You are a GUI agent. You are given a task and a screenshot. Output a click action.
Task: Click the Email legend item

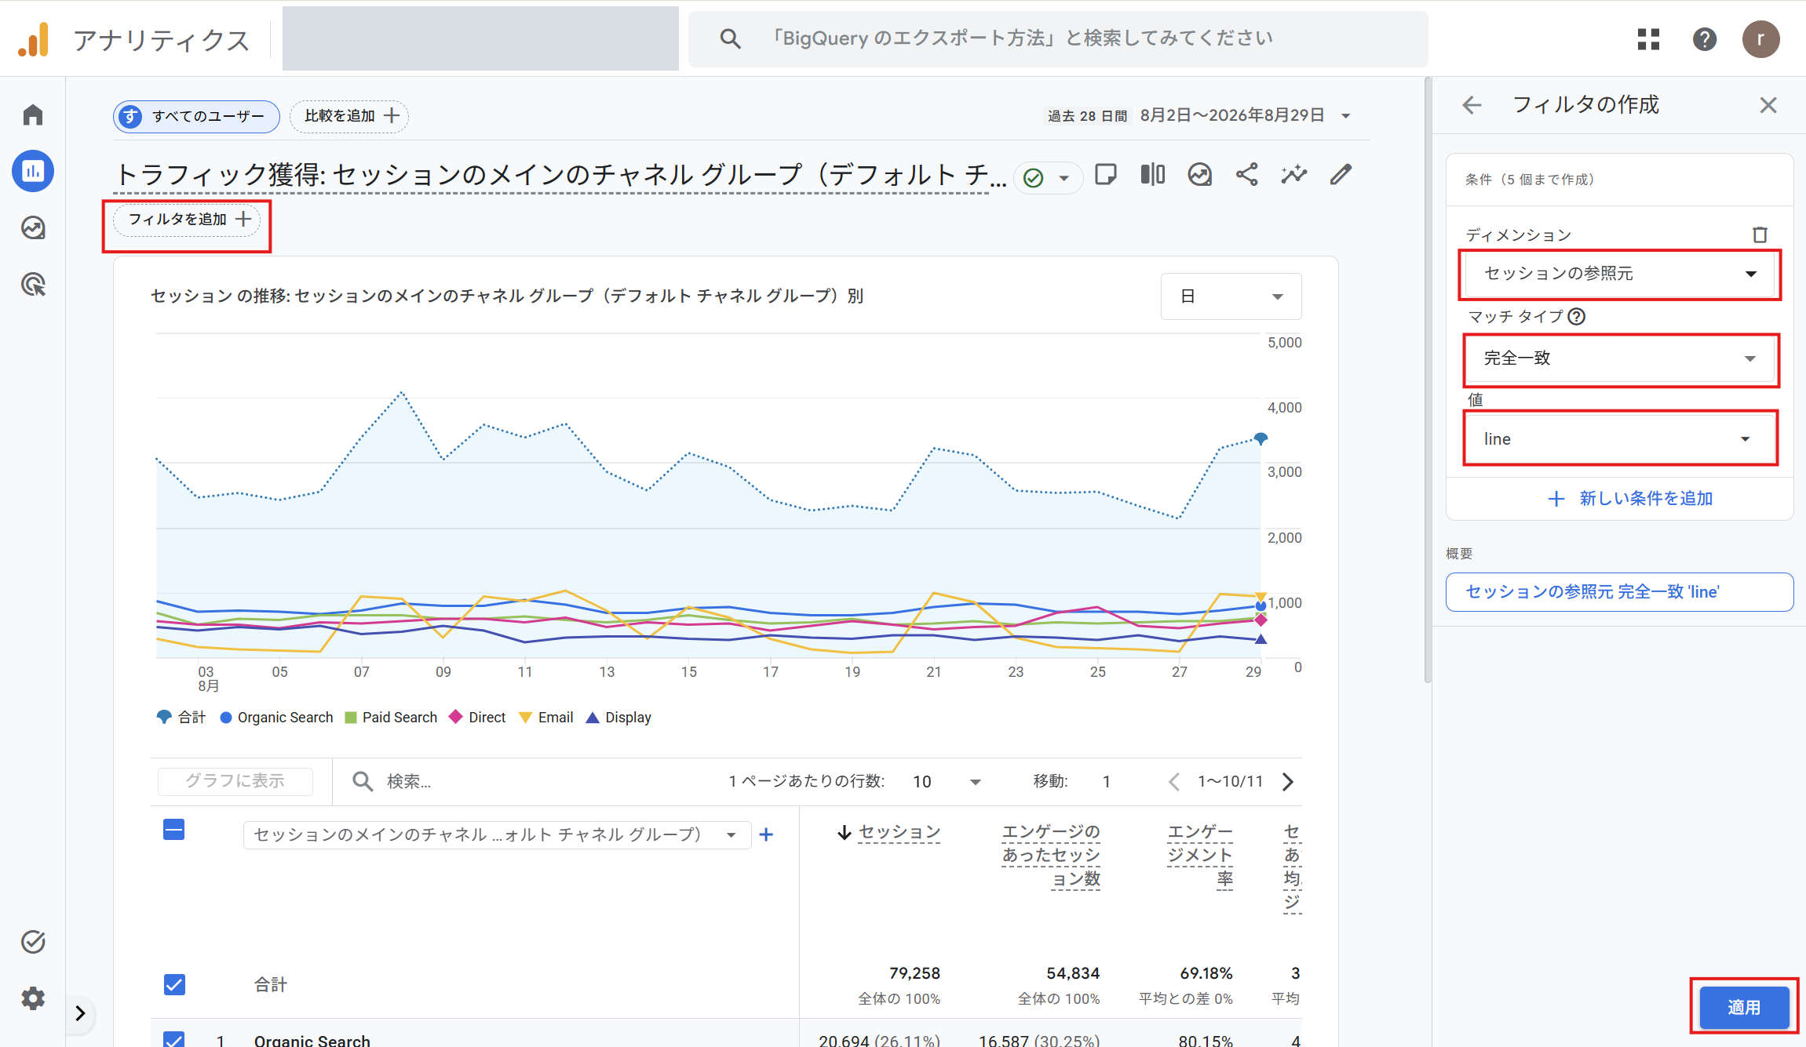546,717
